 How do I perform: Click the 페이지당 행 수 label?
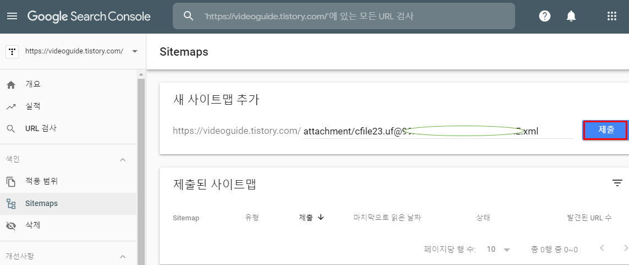click(x=450, y=250)
